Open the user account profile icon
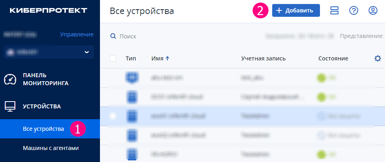The height and width of the screenshot is (162, 385). click(x=373, y=10)
